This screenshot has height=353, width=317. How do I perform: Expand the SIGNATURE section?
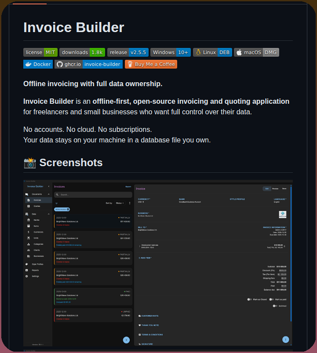click(x=146, y=344)
